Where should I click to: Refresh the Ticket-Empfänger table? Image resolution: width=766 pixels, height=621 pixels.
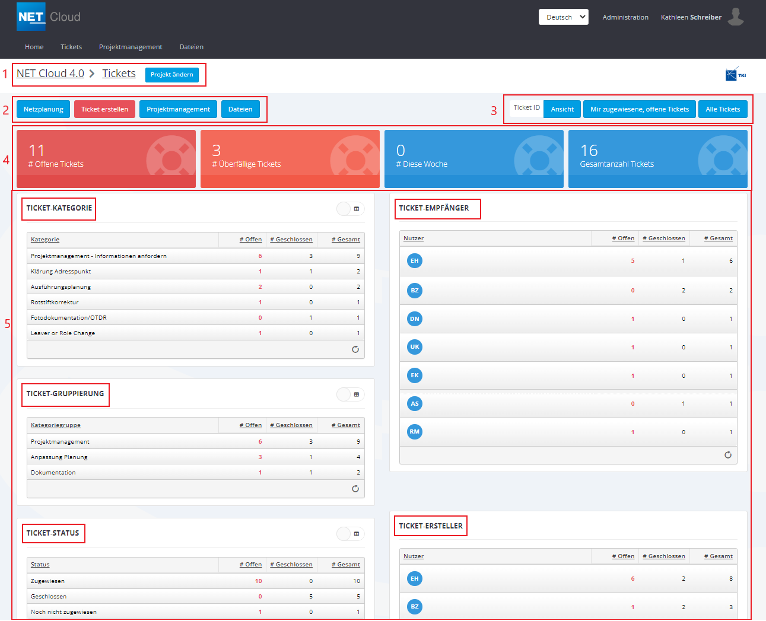[728, 455]
